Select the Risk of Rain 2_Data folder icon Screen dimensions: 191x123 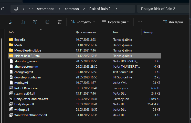(x=11, y=56)
